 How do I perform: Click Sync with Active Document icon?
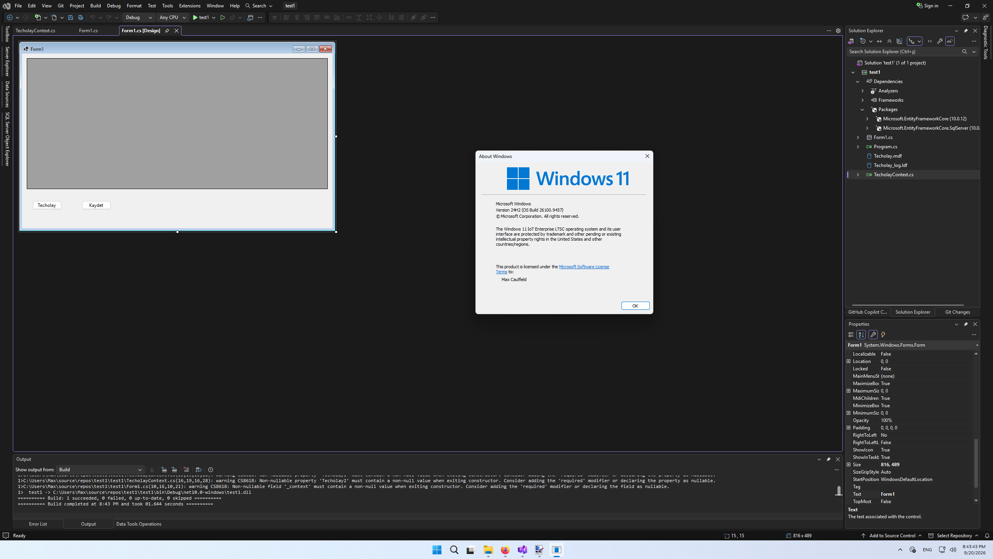tap(879, 41)
